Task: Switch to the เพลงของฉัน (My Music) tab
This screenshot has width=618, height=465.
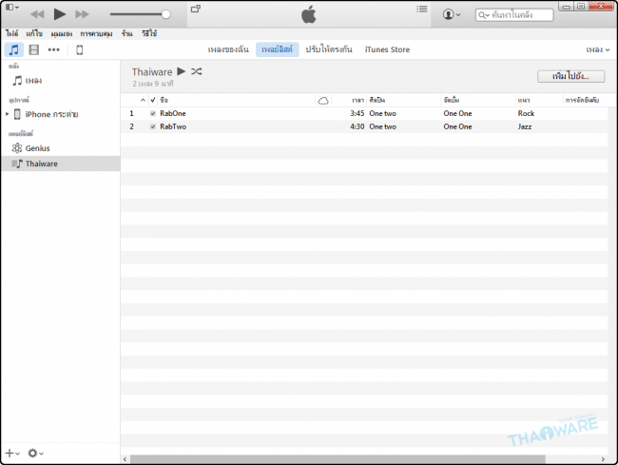Action: pos(228,49)
